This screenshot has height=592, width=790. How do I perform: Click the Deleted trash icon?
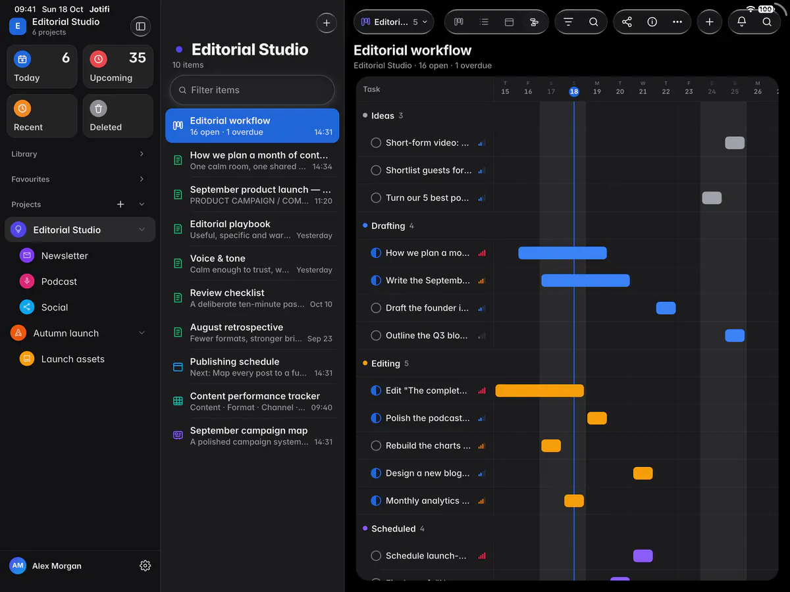(x=98, y=109)
